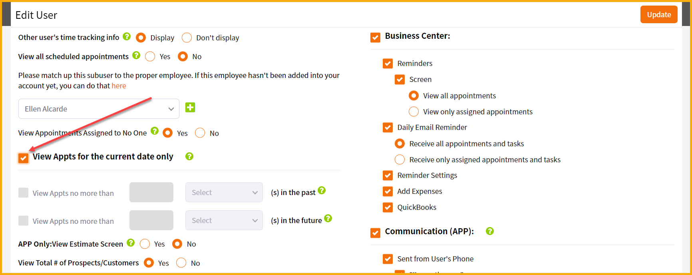Select Don't display radio option

187,38
